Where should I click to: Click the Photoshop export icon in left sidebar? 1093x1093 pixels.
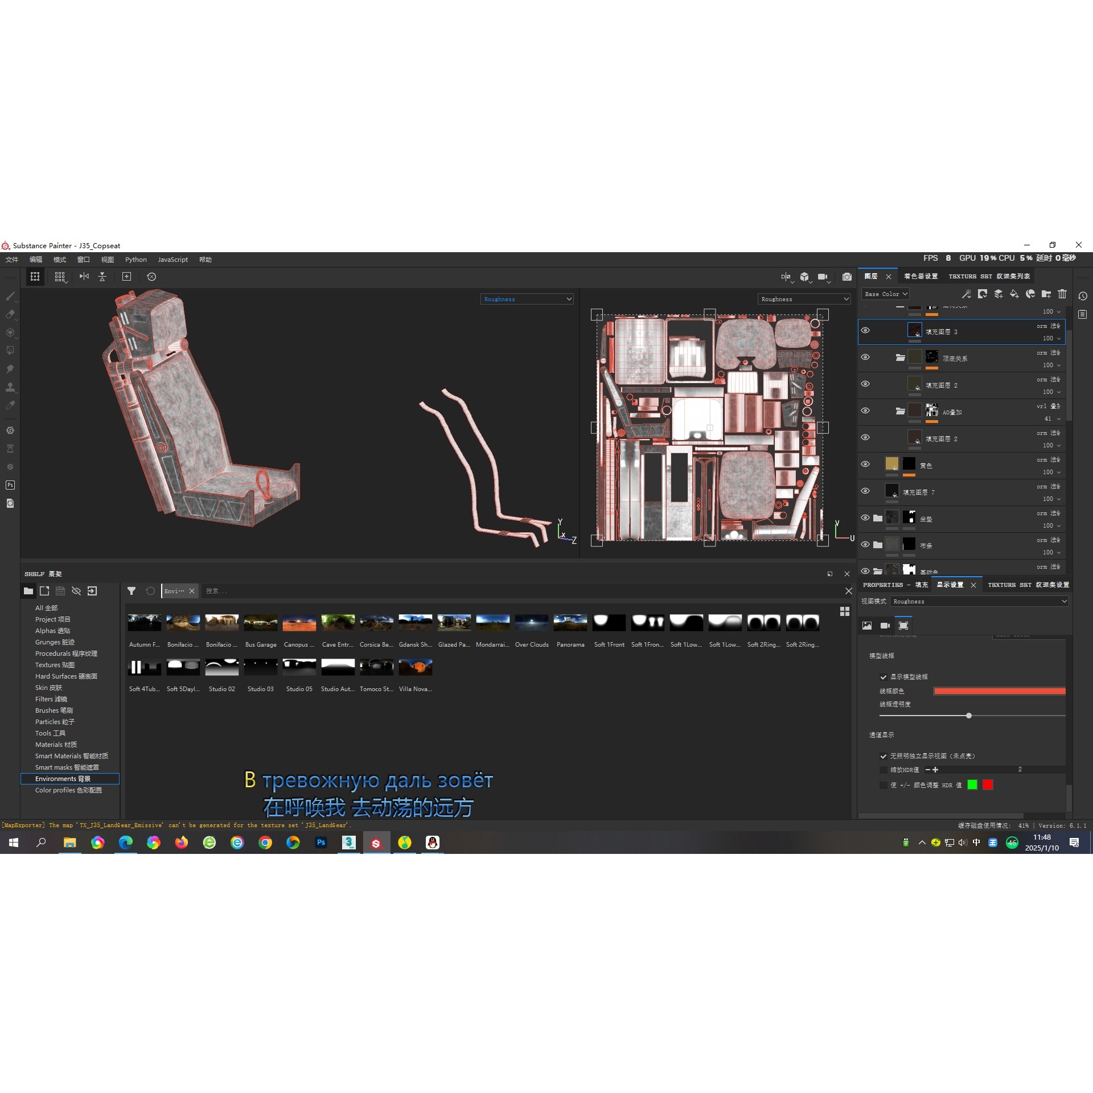click(x=10, y=485)
